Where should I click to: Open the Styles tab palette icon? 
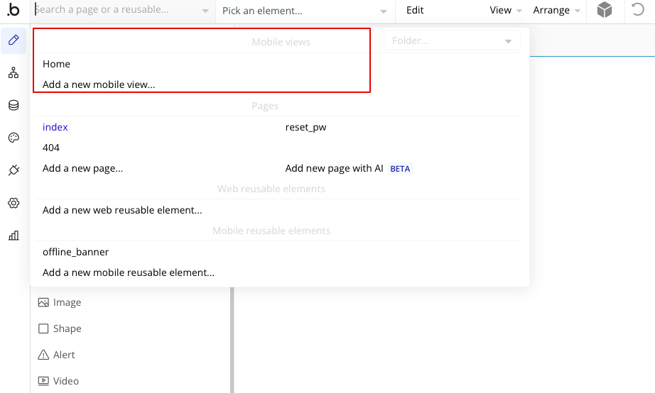pyautogui.click(x=13, y=138)
